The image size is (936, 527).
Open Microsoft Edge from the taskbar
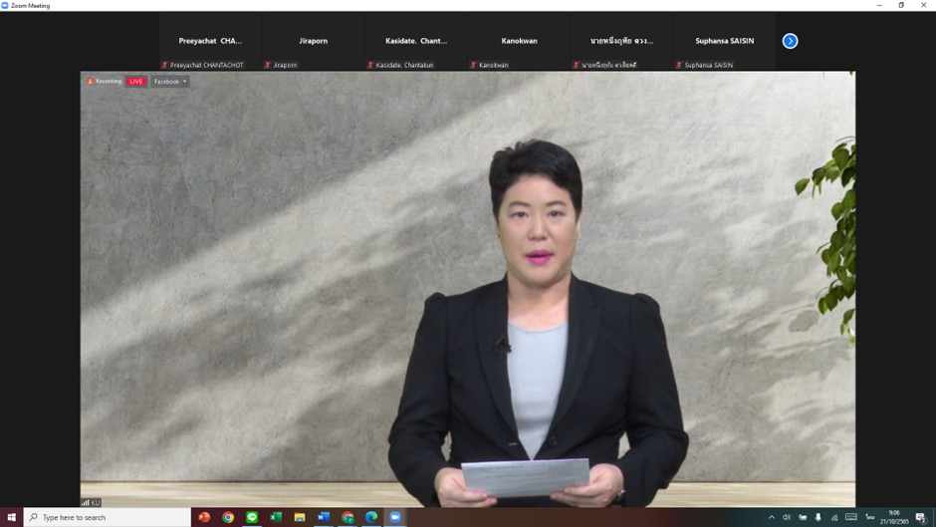pyautogui.click(x=371, y=517)
